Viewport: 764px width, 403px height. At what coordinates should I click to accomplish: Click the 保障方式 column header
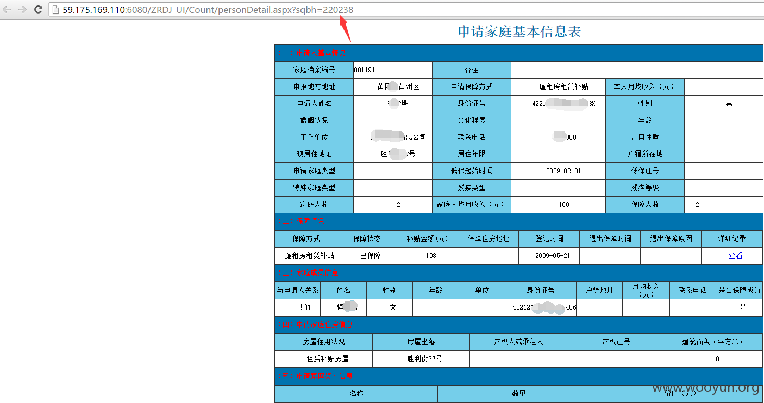coord(306,238)
